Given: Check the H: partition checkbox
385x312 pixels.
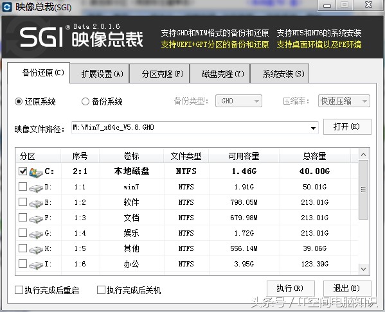Looking at the screenshot, I should coord(23,248).
